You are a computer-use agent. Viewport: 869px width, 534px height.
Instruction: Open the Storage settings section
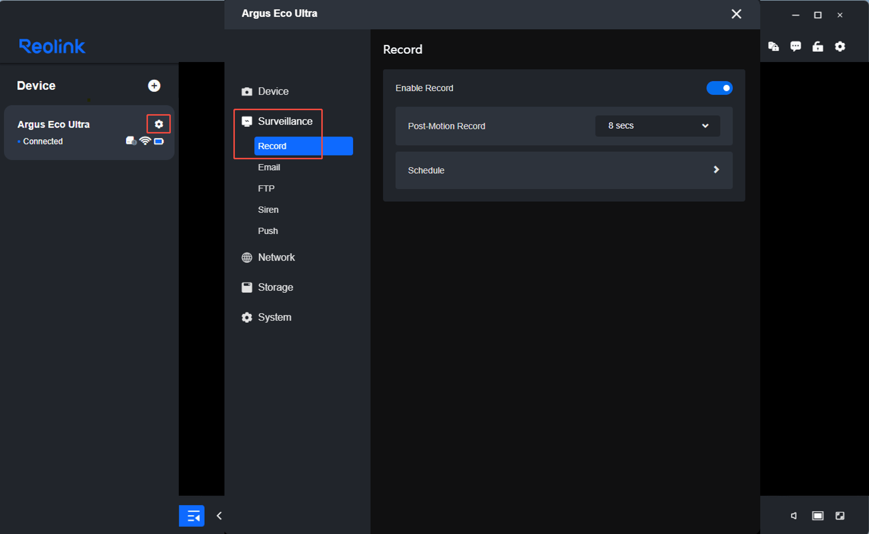click(x=275, y=287)
